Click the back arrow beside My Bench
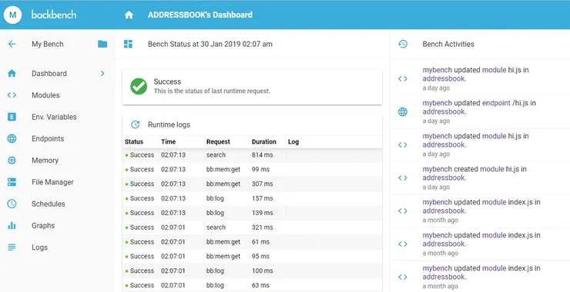Image resolution: width=570 pixels, height=292 pixels. click(12, 45)
